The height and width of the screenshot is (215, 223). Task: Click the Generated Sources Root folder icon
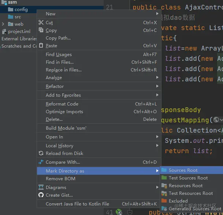(x=164, y=209)
